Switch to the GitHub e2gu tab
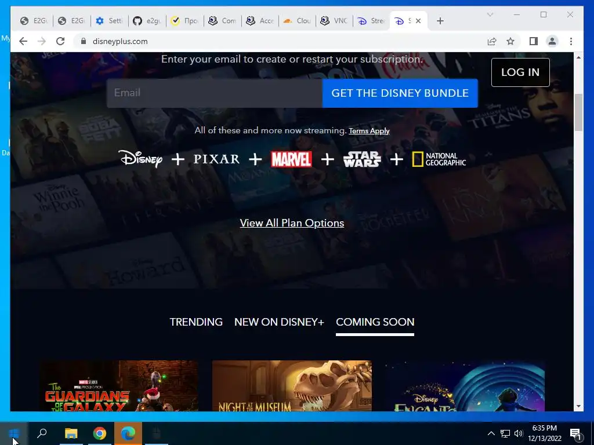594x445 pixels. (147, 21)
